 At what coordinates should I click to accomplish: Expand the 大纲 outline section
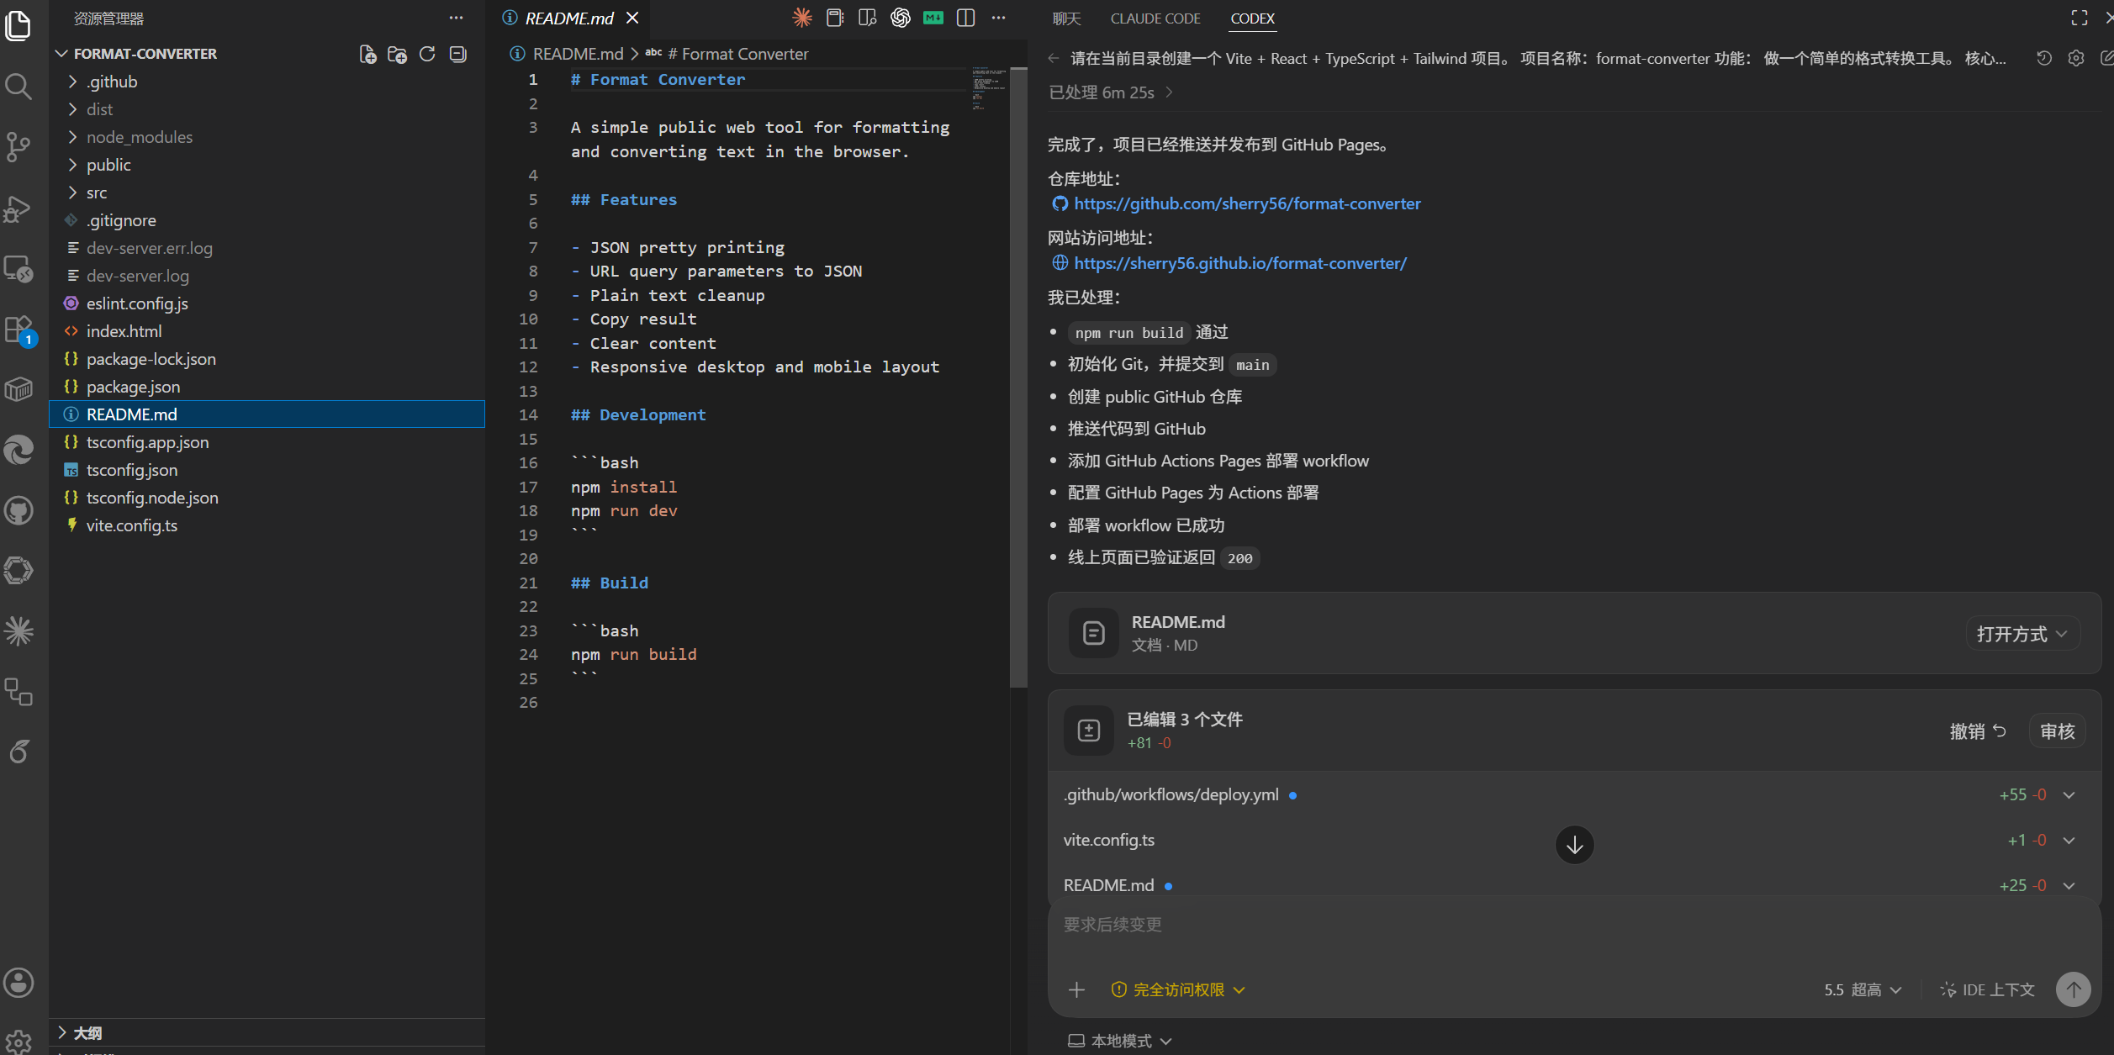267,1032
